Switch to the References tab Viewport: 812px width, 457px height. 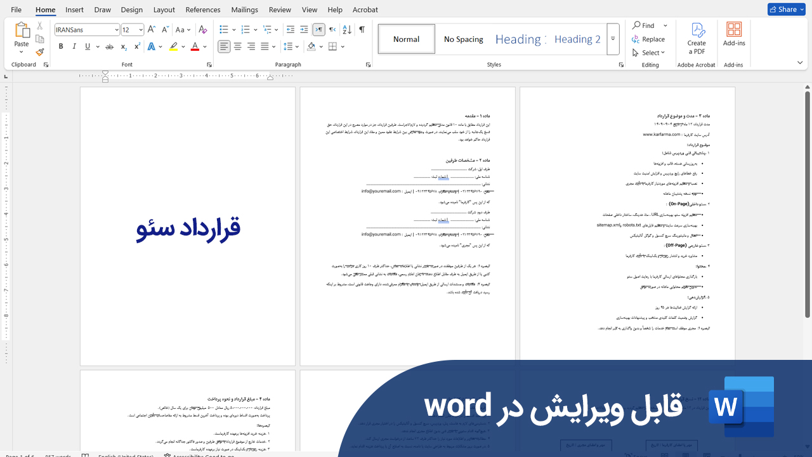tap(203, 10)
